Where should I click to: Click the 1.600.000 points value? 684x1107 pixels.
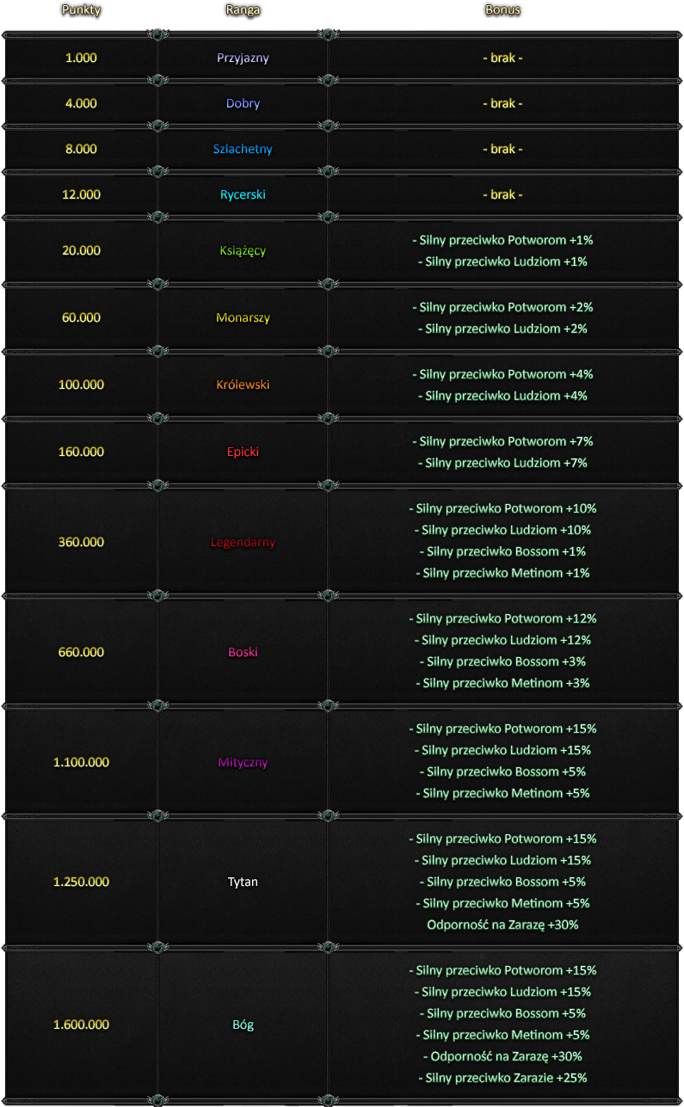(x=81, y=1025)
